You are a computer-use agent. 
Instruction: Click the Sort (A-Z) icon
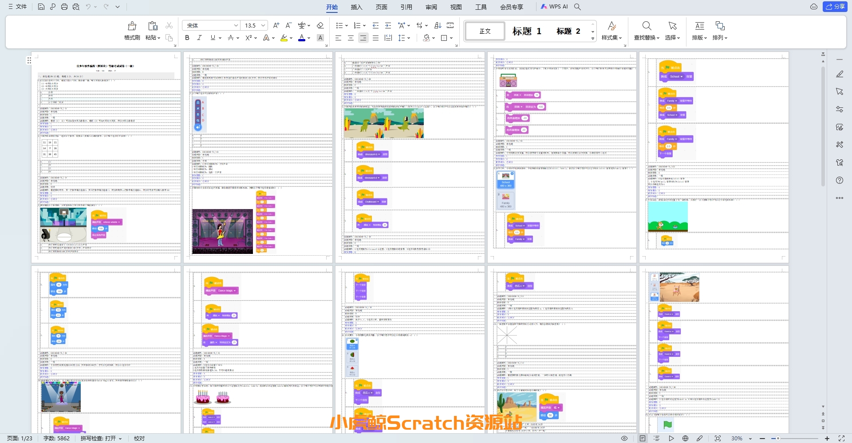[x=438, y=25]
